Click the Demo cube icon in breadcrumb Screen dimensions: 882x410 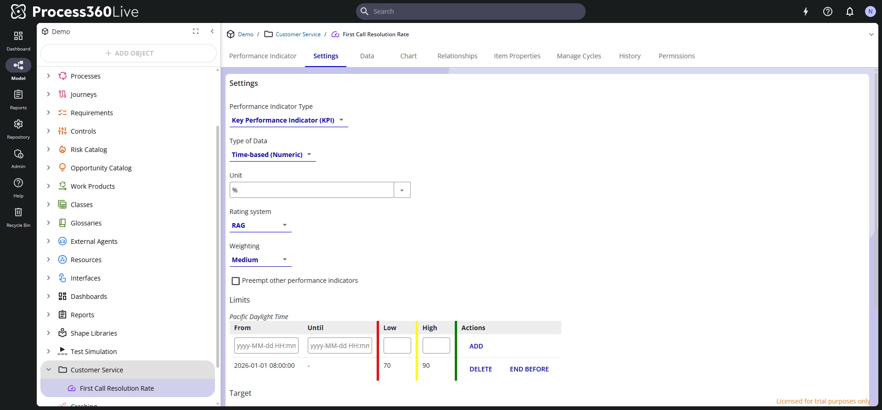(x=231, y=34)
